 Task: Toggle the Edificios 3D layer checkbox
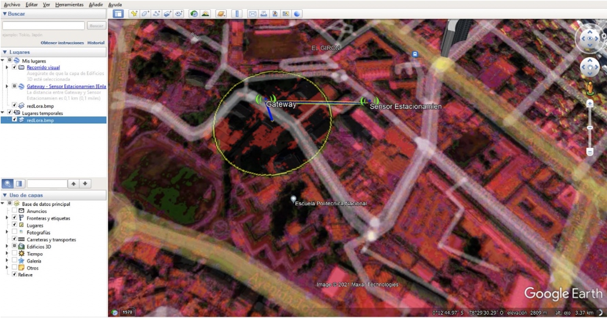pos(14,246)
